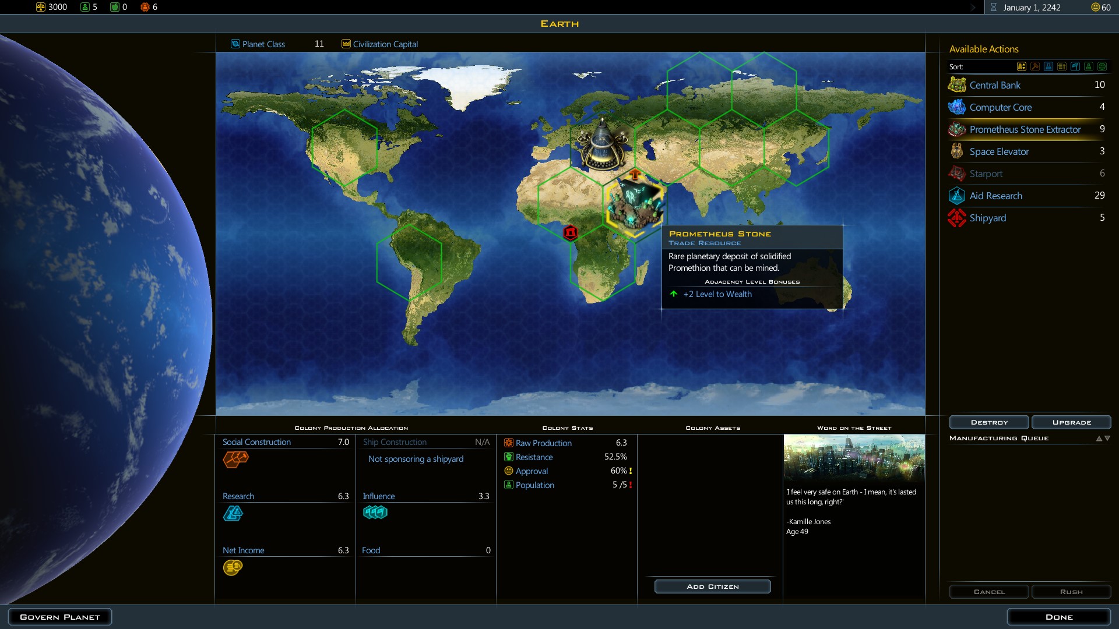This screenshot has height=629, width=1119.
Task: Sort actions alphabetically with the A-Z icon
Action: [x=1022, y=66]
